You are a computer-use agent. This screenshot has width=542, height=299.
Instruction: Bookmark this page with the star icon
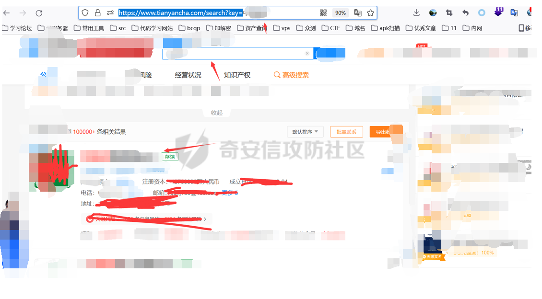[x=370, y=13]
